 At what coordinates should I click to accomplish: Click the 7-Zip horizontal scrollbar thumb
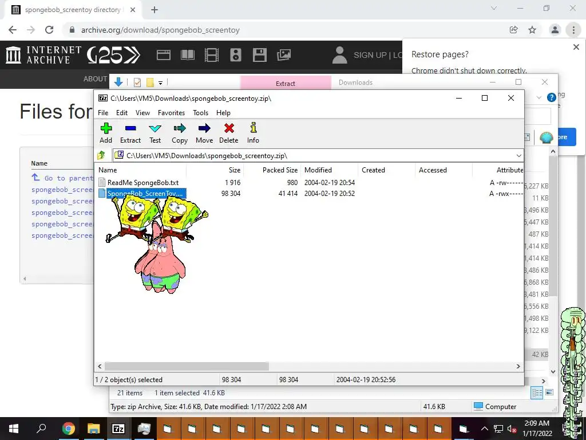[x=187, y=366]
